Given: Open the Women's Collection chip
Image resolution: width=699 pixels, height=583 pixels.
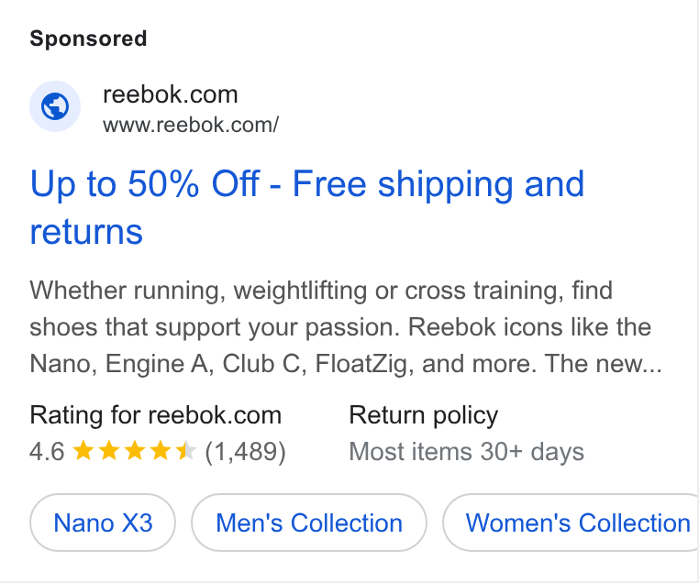Looking at the screenshot, I should [x=571, y=522].
